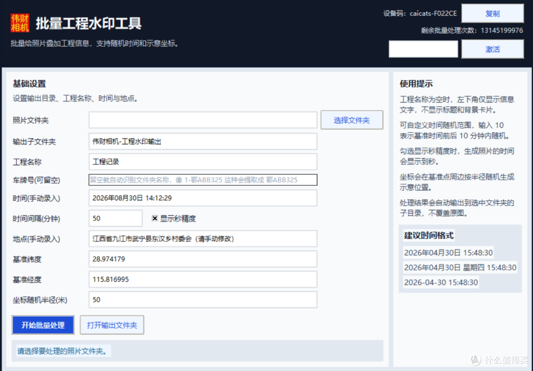
Task: Edit the 坐标随机半径(米) field
Action: coord(203,299)
